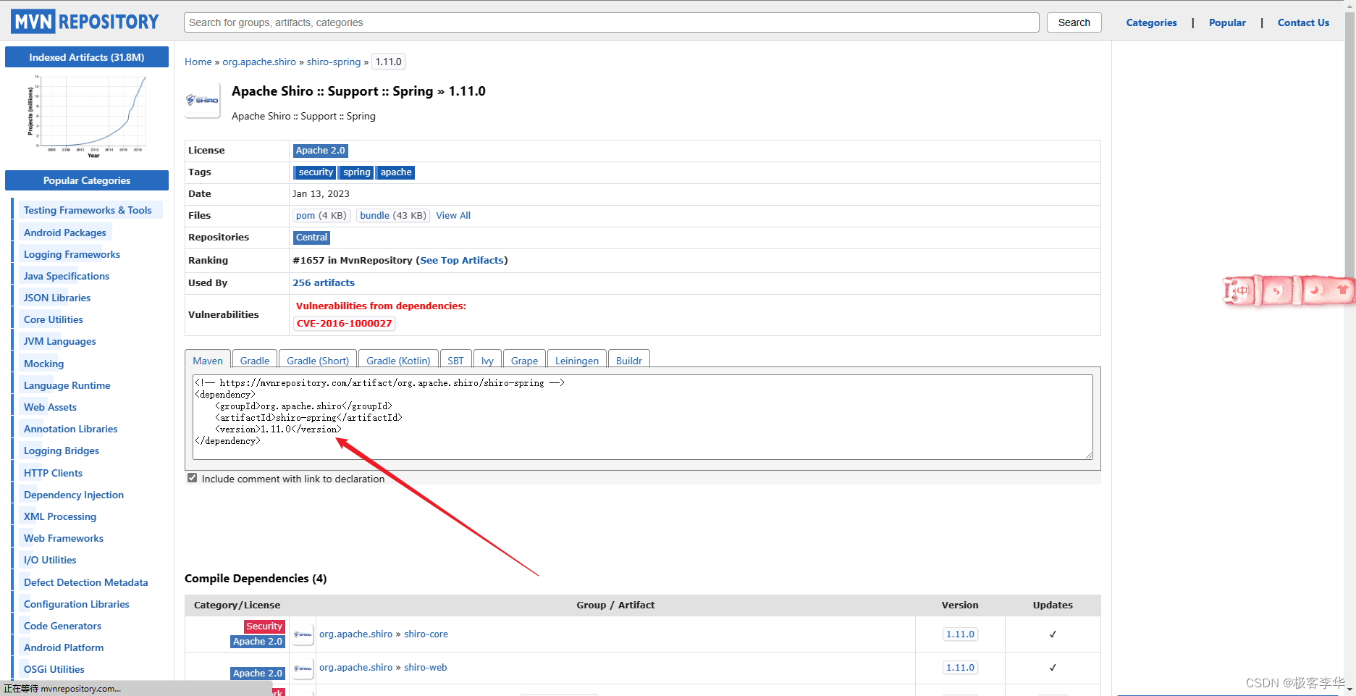Screen dimensions: 1356x696
Task: Open Web Frameworks category
Action: tap(64, 538)
